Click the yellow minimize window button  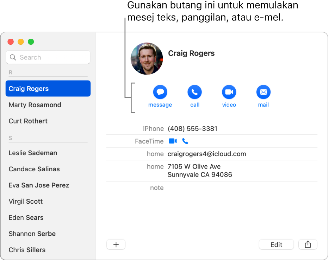click(21, 42)
